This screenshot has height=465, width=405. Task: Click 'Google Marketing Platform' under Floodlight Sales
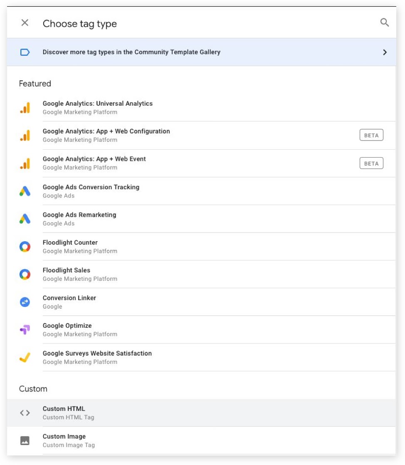click(80, 279)
